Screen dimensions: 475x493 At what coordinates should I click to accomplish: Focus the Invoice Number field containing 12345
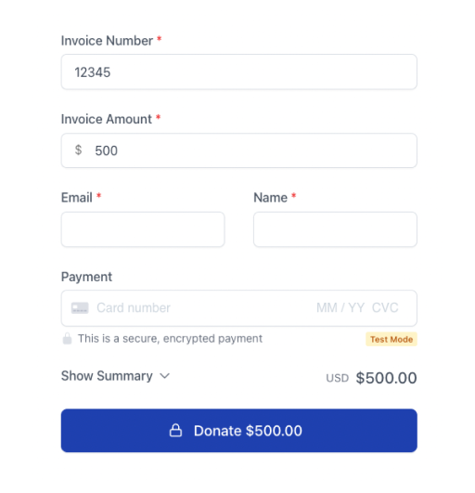point(239,72)
